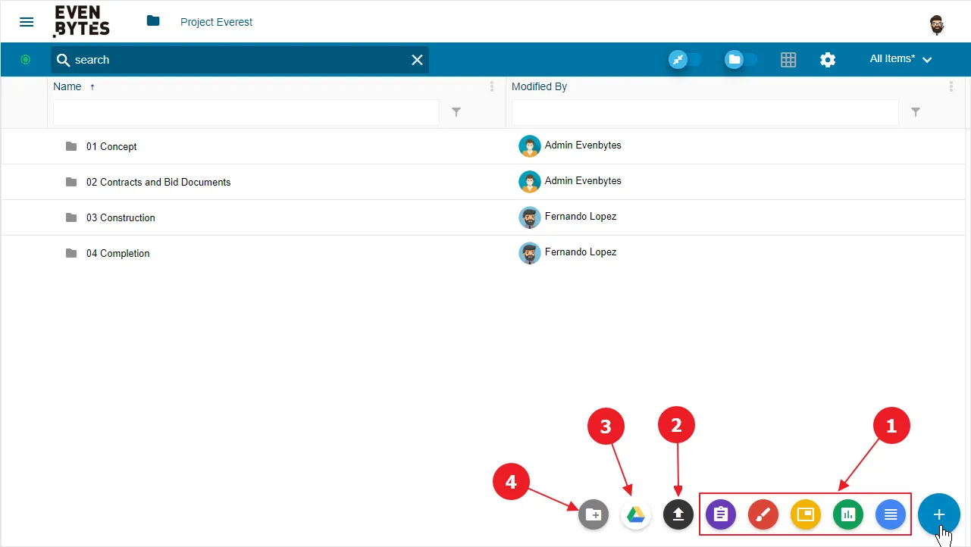Click the folder icon beside Project Everest

[x=153, y=21]
